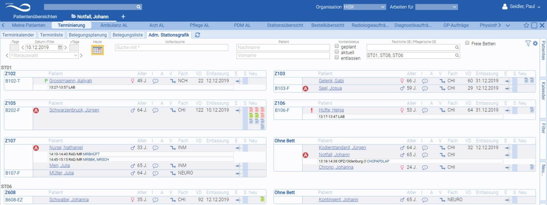Enable the geplant contact status checkbox

[x=337, y=46]
